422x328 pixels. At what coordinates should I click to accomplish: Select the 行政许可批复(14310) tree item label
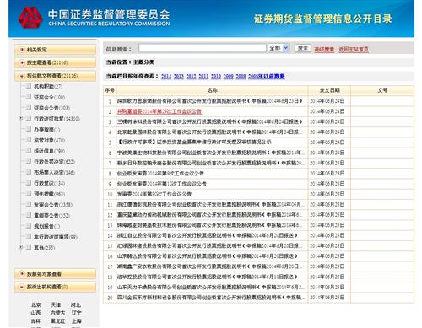(x=57, y=119)
